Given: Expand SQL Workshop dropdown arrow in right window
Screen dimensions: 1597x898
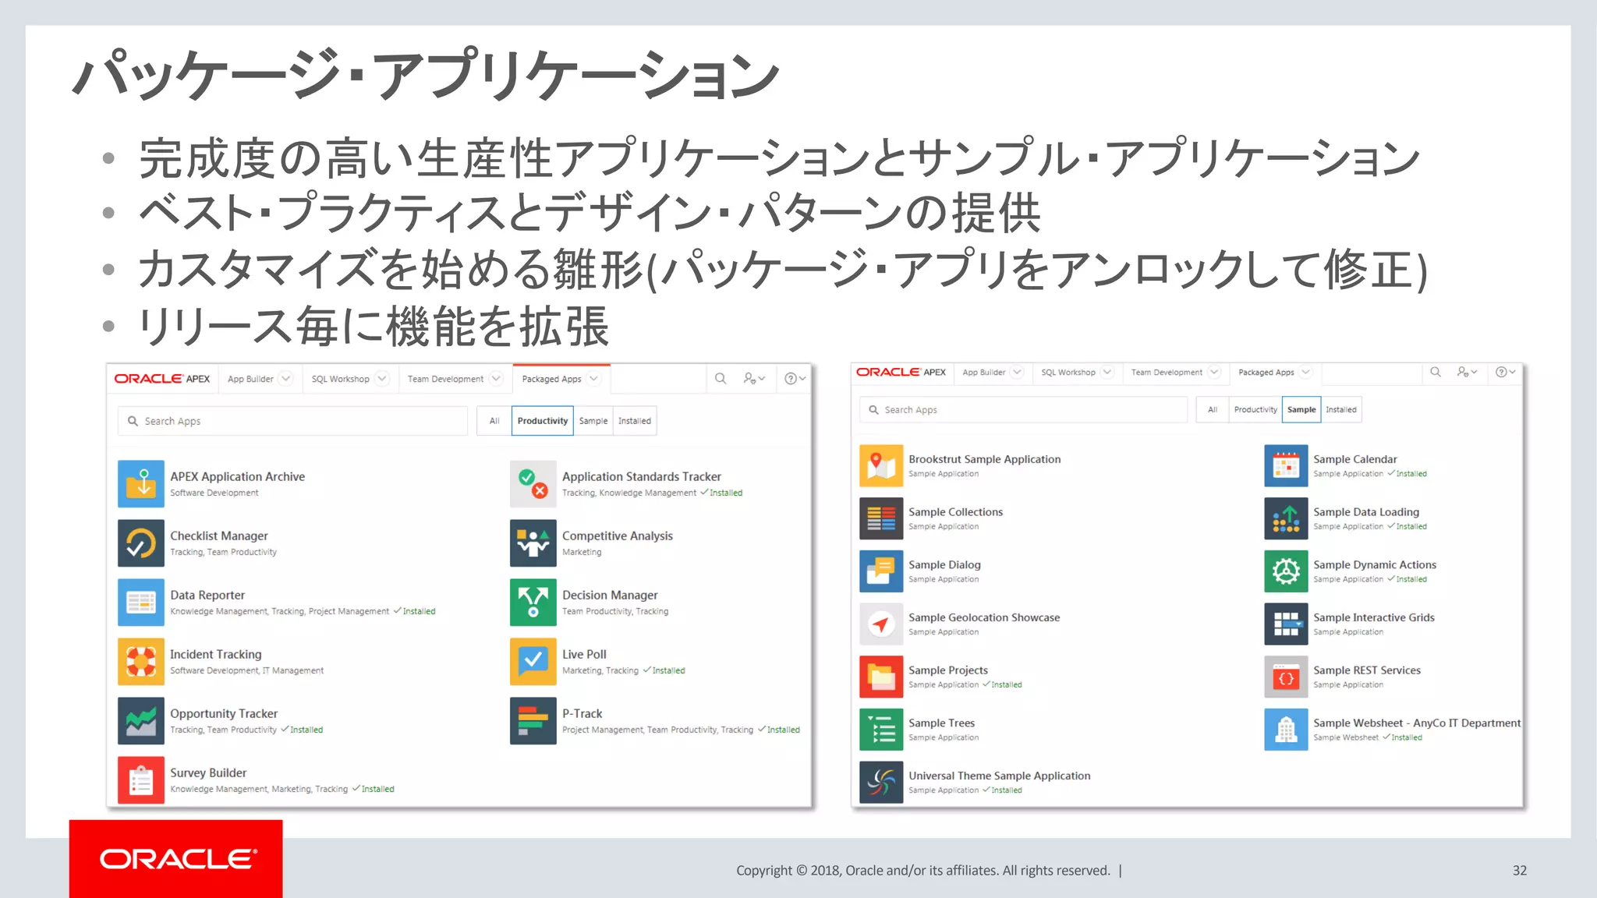Looking at the screenshot, I should click(1107, 372).
